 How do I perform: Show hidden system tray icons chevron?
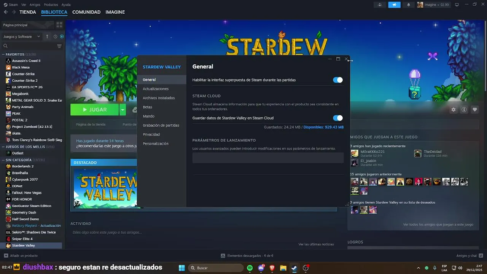pyautogui.click(x=419, y=268)
